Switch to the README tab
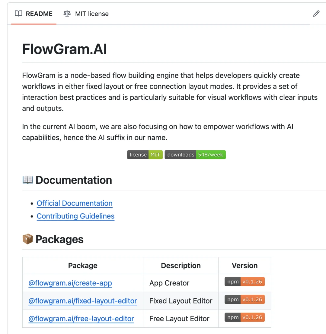The image size is (326, 334). 34,14
